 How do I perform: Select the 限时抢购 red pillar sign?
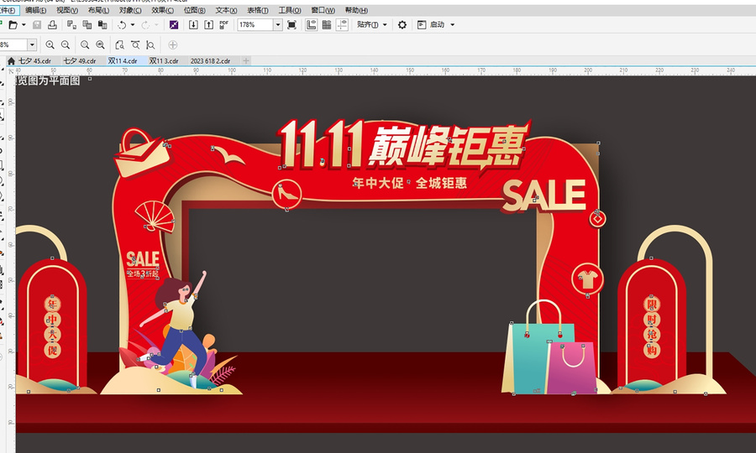pyautogui.click(x=651, y=324)
